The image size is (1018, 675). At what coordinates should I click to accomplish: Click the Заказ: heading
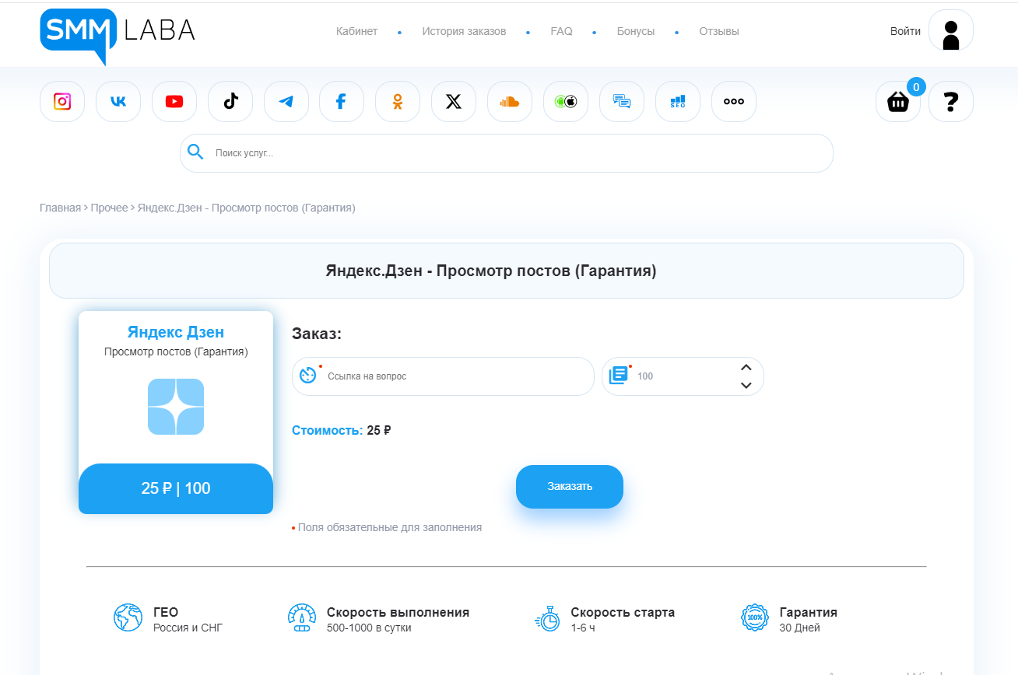coord(317,334)
